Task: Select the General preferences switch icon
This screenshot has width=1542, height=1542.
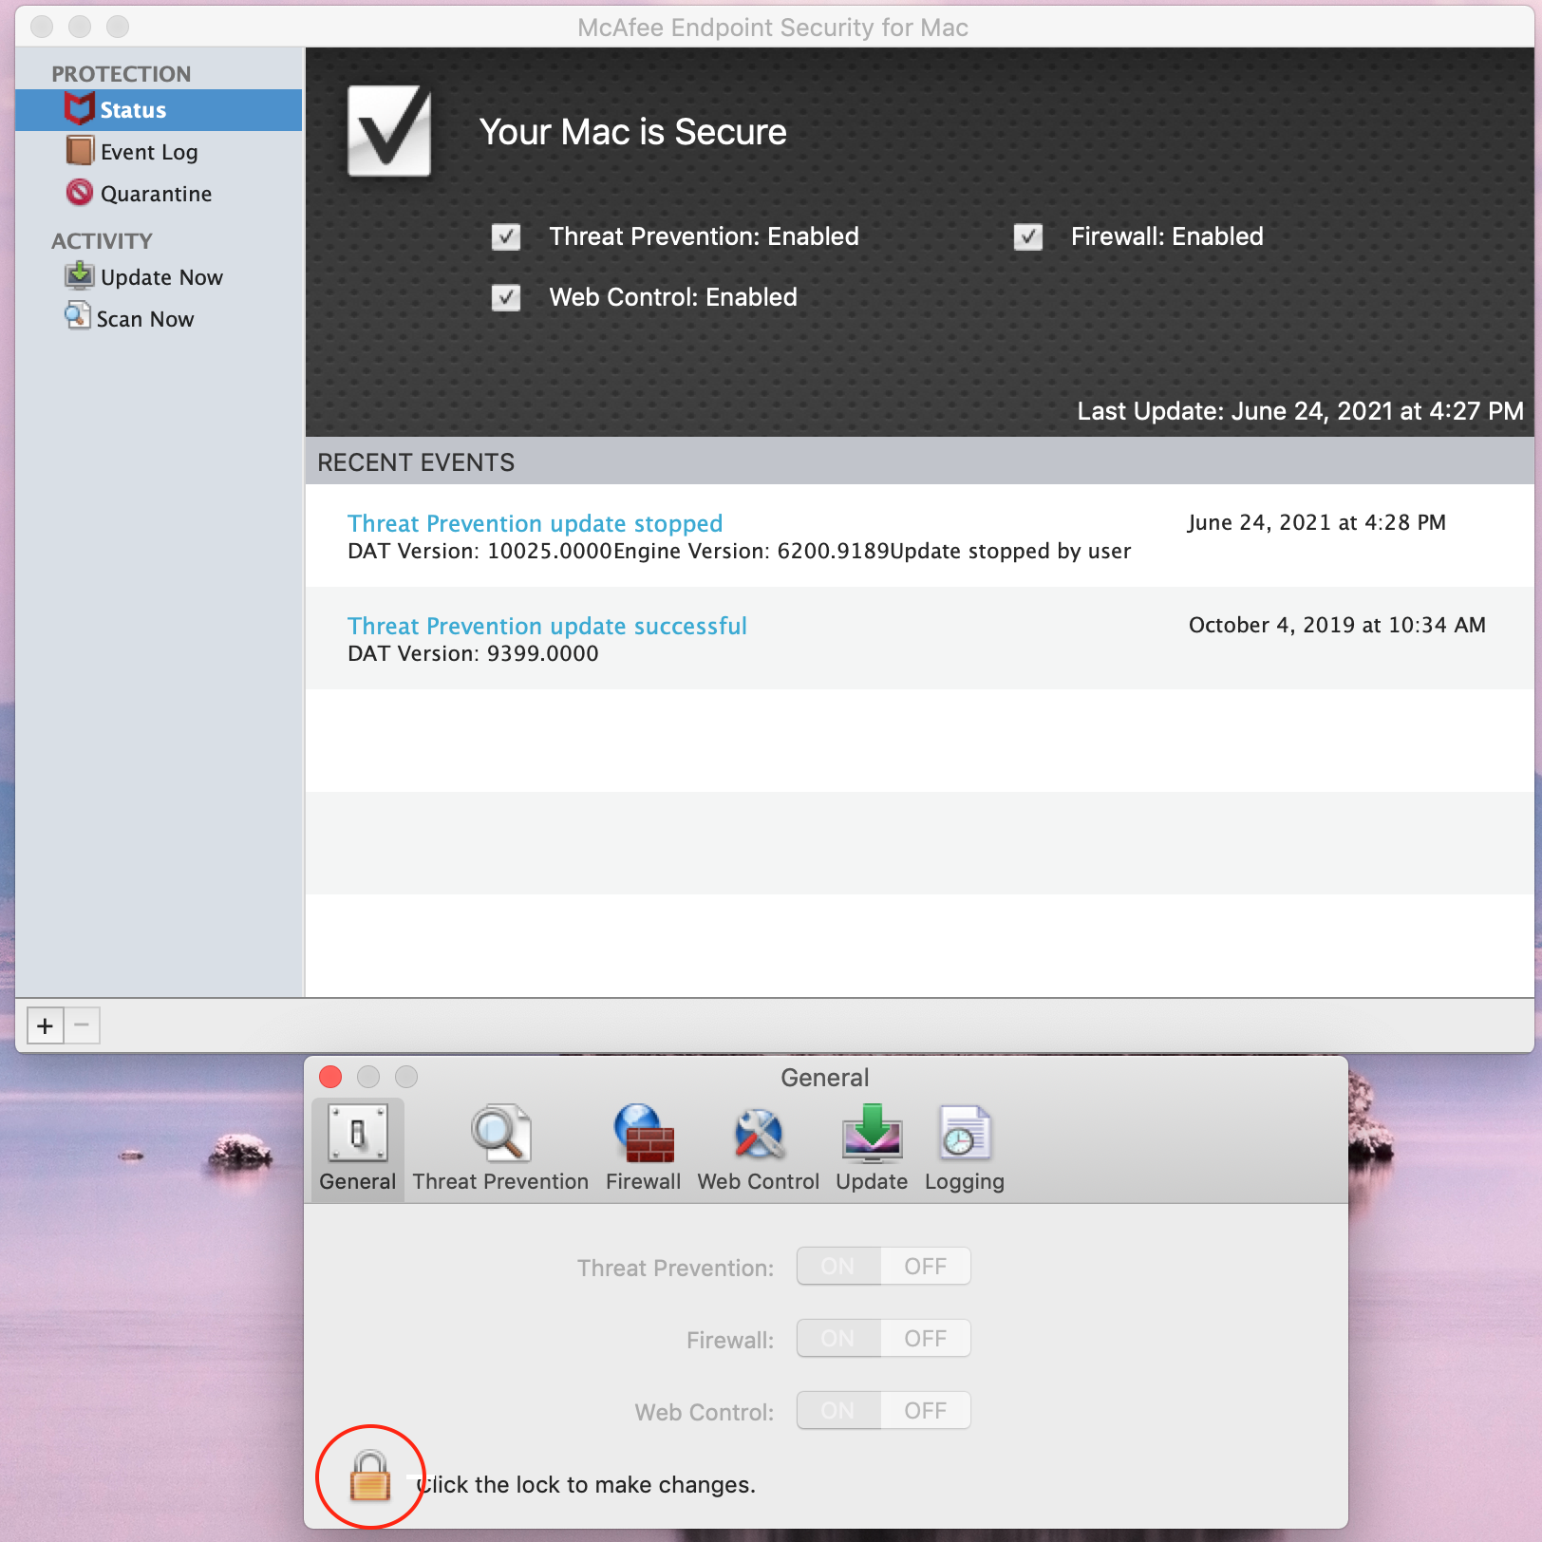Action: click(358, 1133)
